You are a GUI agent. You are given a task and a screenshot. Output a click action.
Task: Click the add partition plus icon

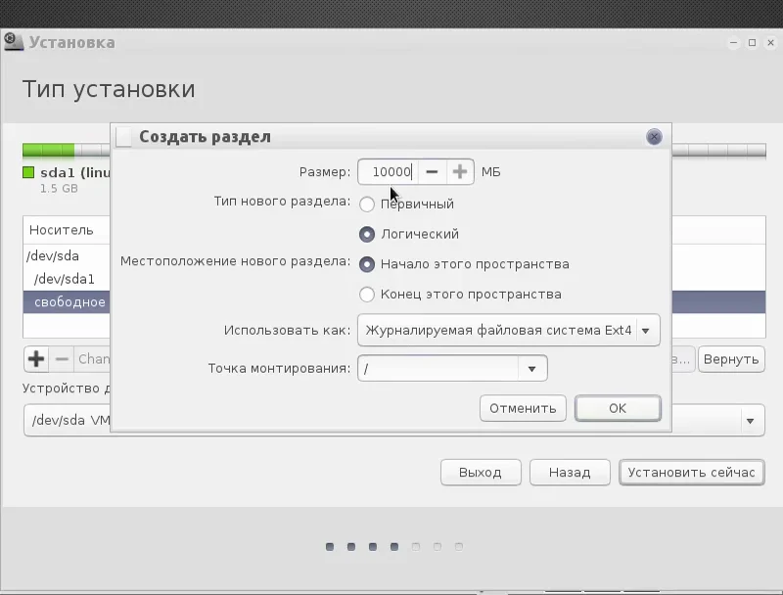pyautogui.click(x=36, y=359)
